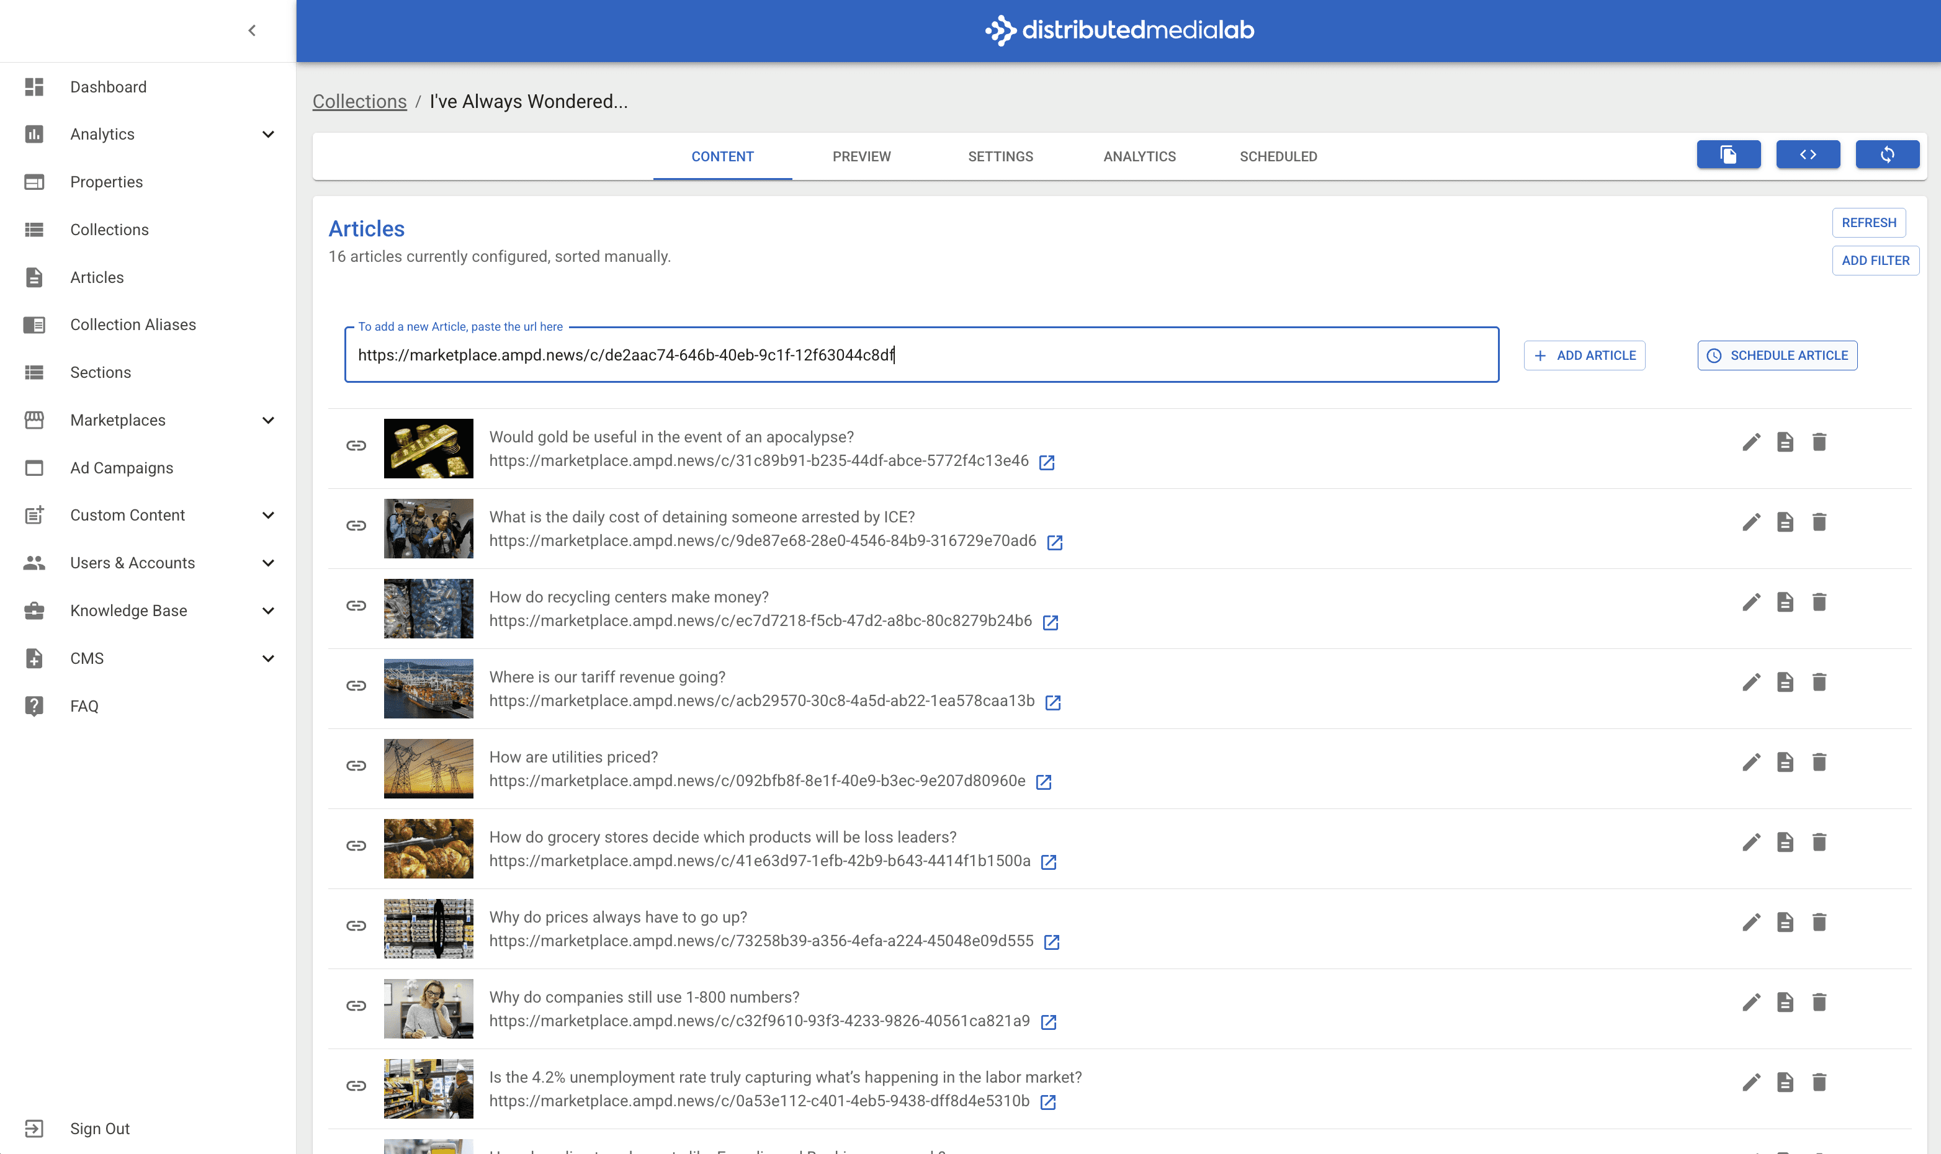The width and height of the screenshot is (1941, 1154).
Task: Click document icon for utilities priced article
Action: (x=1785, y=763)
